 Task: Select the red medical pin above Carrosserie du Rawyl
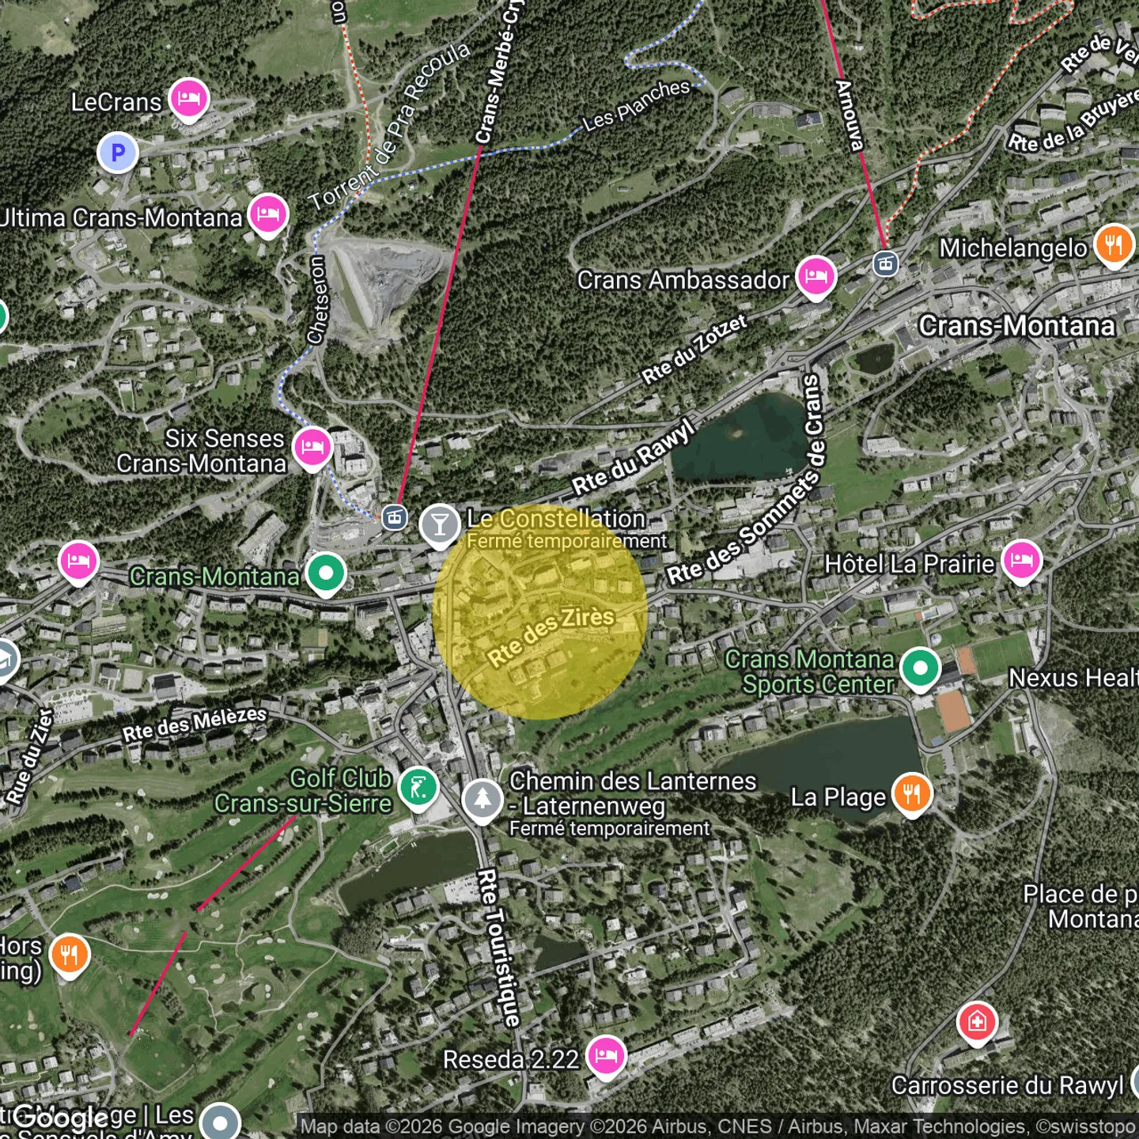point(977,1024)
